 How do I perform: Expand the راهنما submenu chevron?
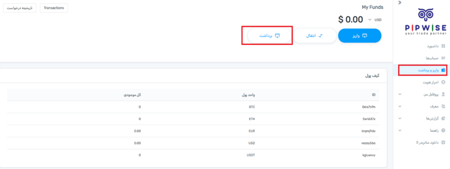tap(400, 130)
